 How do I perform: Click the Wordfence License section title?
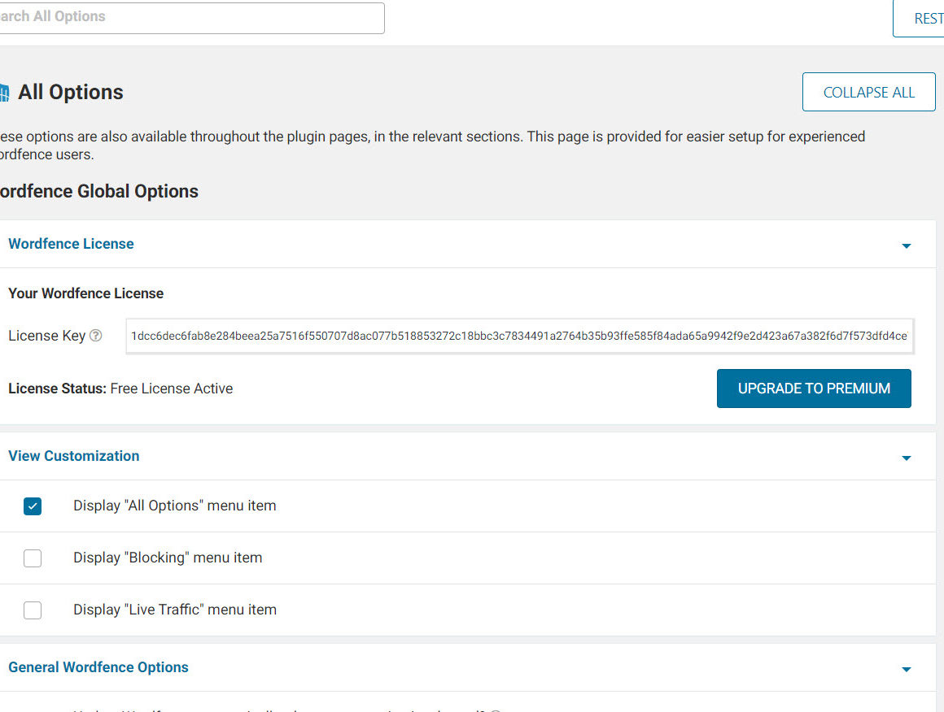pyautogui.click(x=71, y=244)
